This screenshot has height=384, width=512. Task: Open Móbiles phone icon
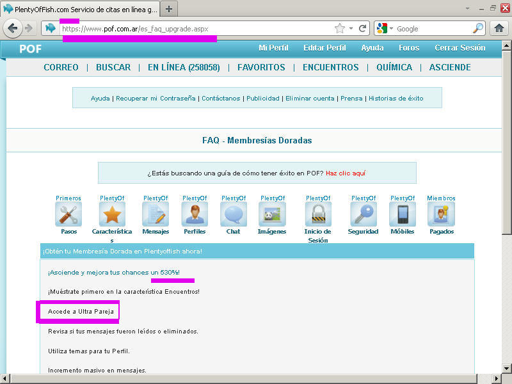[403, 214]
